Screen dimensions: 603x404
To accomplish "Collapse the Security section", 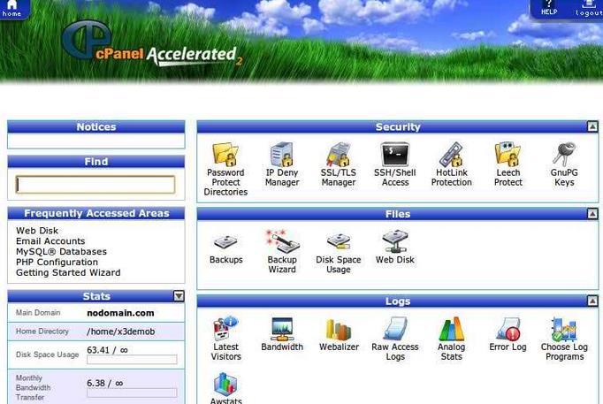I will (x=592, y=126).
